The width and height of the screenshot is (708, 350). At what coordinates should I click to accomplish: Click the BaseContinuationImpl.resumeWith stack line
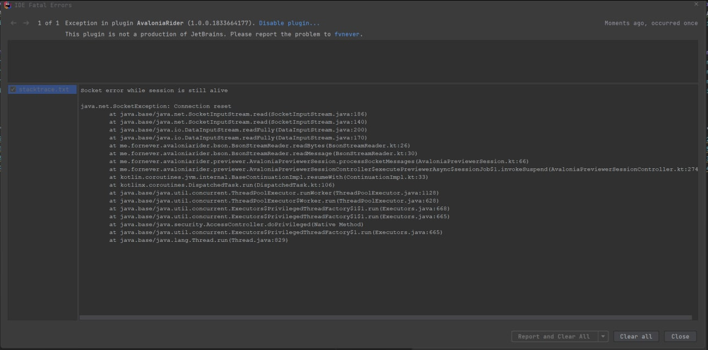pos(268,177)
